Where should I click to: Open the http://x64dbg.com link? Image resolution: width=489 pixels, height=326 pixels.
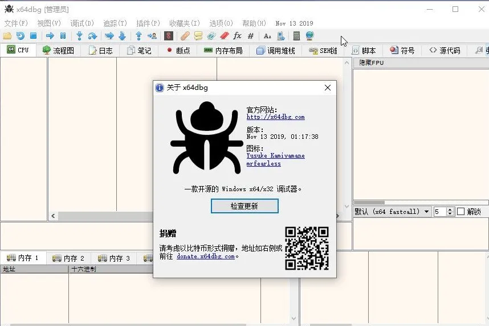point(276,117)
